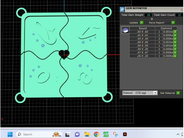The width and height of the screenshot is (184, 138).
Task: Open the Windows Start menu
Action: pos(10,134)
